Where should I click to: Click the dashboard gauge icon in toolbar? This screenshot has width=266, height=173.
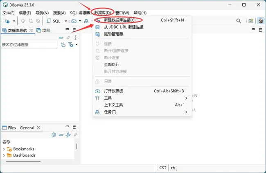(x=74, y=21)
